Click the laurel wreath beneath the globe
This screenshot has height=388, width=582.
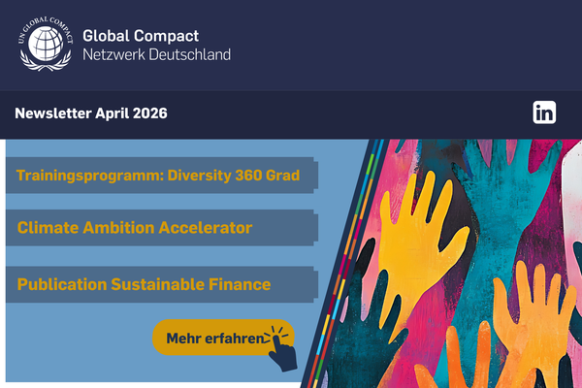pyautogui.click(x=46, y=62)
